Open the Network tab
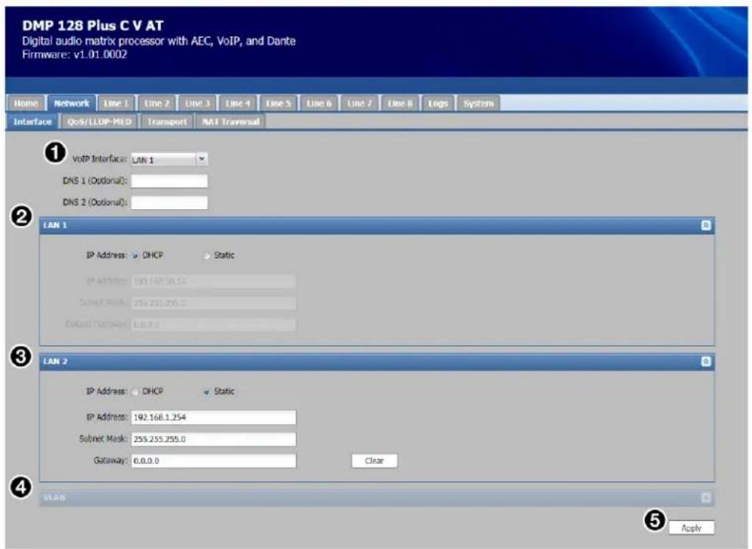Image resolution: width=752 pixels, height=549 pixels. click(72, 103)
